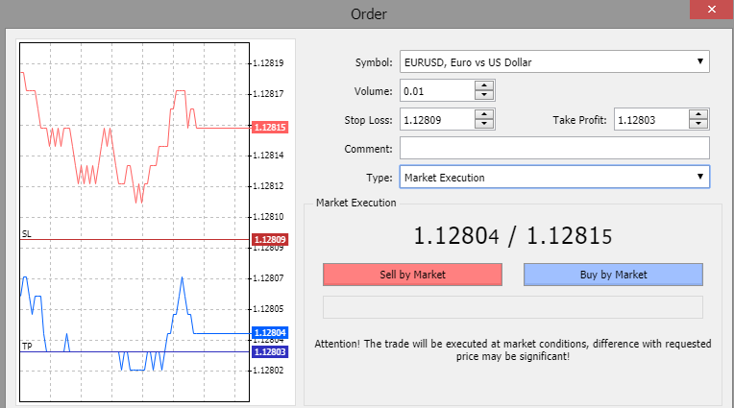Decrease Take Profit with down arrow

click(698, 125)
